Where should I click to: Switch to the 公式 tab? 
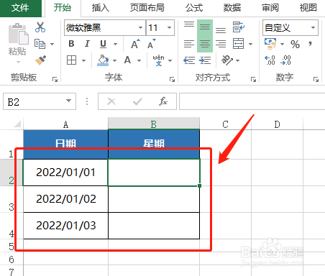194,8
